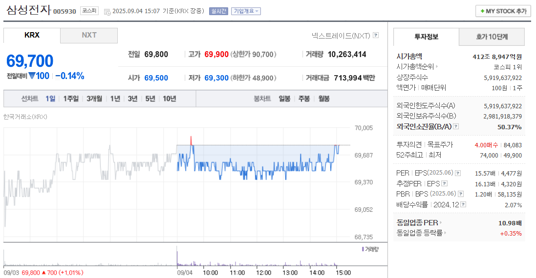
Task: Switch to the NXT tab
Action: [x=89, y=36]
